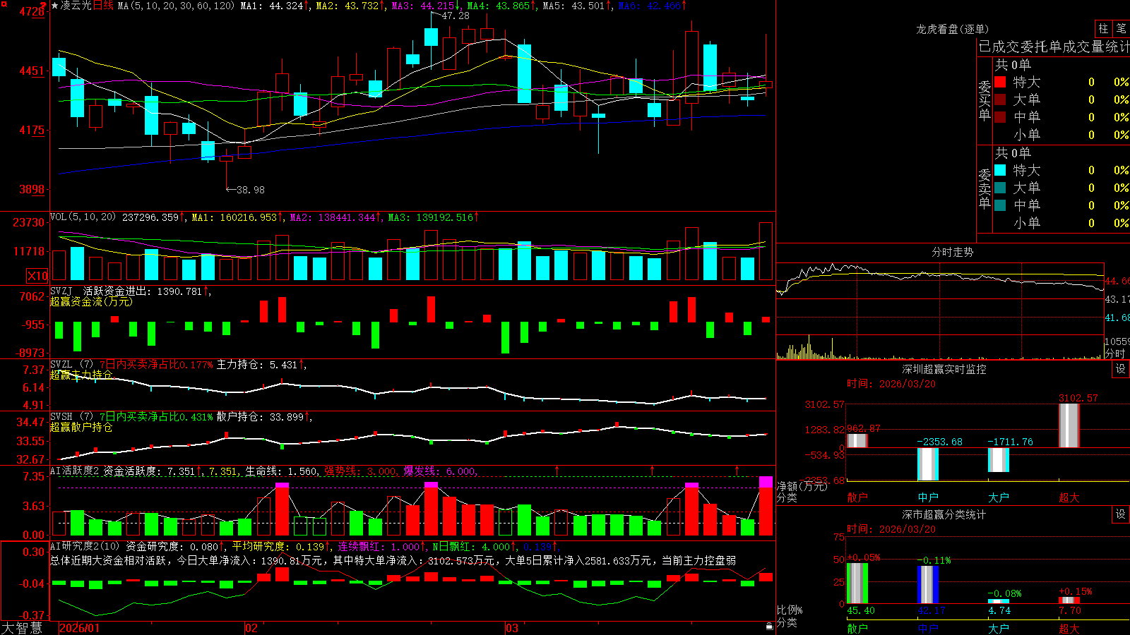Click the 委买单 vertical label
The height and width of the screenshot is (635, 1130).
(985, 100)
